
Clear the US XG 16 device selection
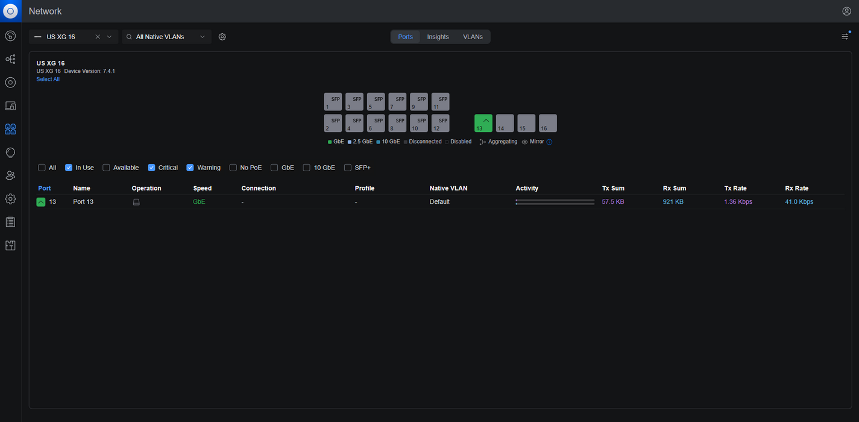point(98,37)
